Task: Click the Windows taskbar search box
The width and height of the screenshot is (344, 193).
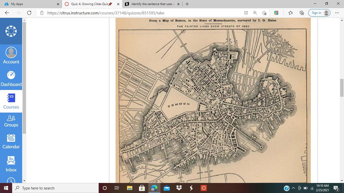Action: tap(56, 188)
